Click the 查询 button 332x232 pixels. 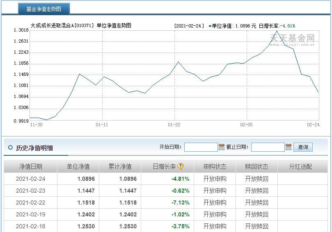tap(303, 147)
